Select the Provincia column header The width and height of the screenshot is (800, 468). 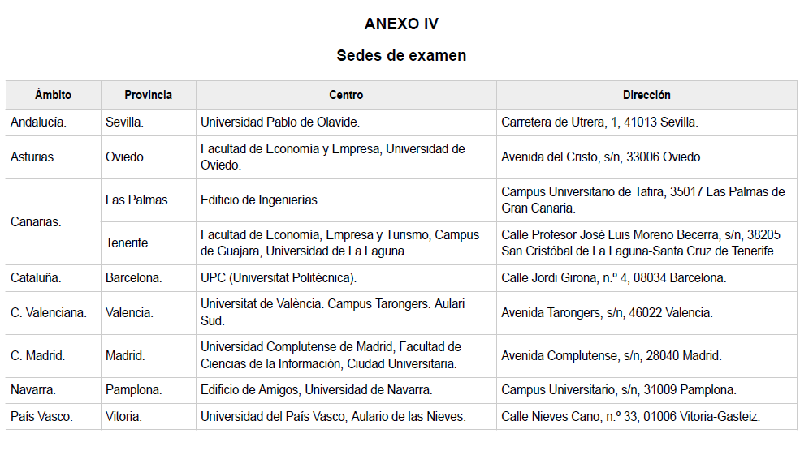pyautogui.click(x=148, y=95)
